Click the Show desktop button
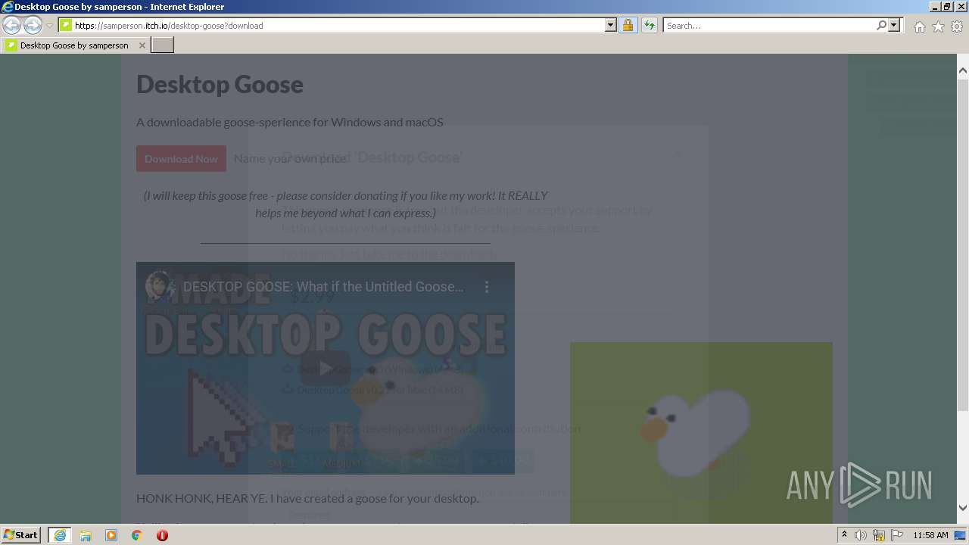This screenshot has height=545, width=969. (961, 535)
